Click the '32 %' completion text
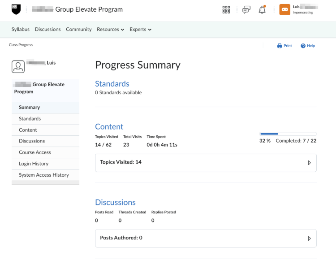 point(265,141)
